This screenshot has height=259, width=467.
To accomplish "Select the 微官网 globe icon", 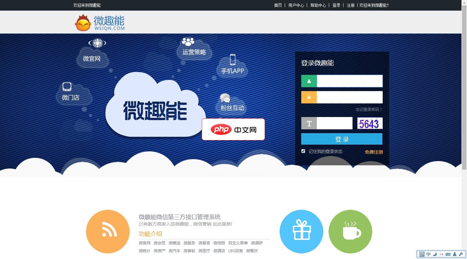I will tap(97, 43).
